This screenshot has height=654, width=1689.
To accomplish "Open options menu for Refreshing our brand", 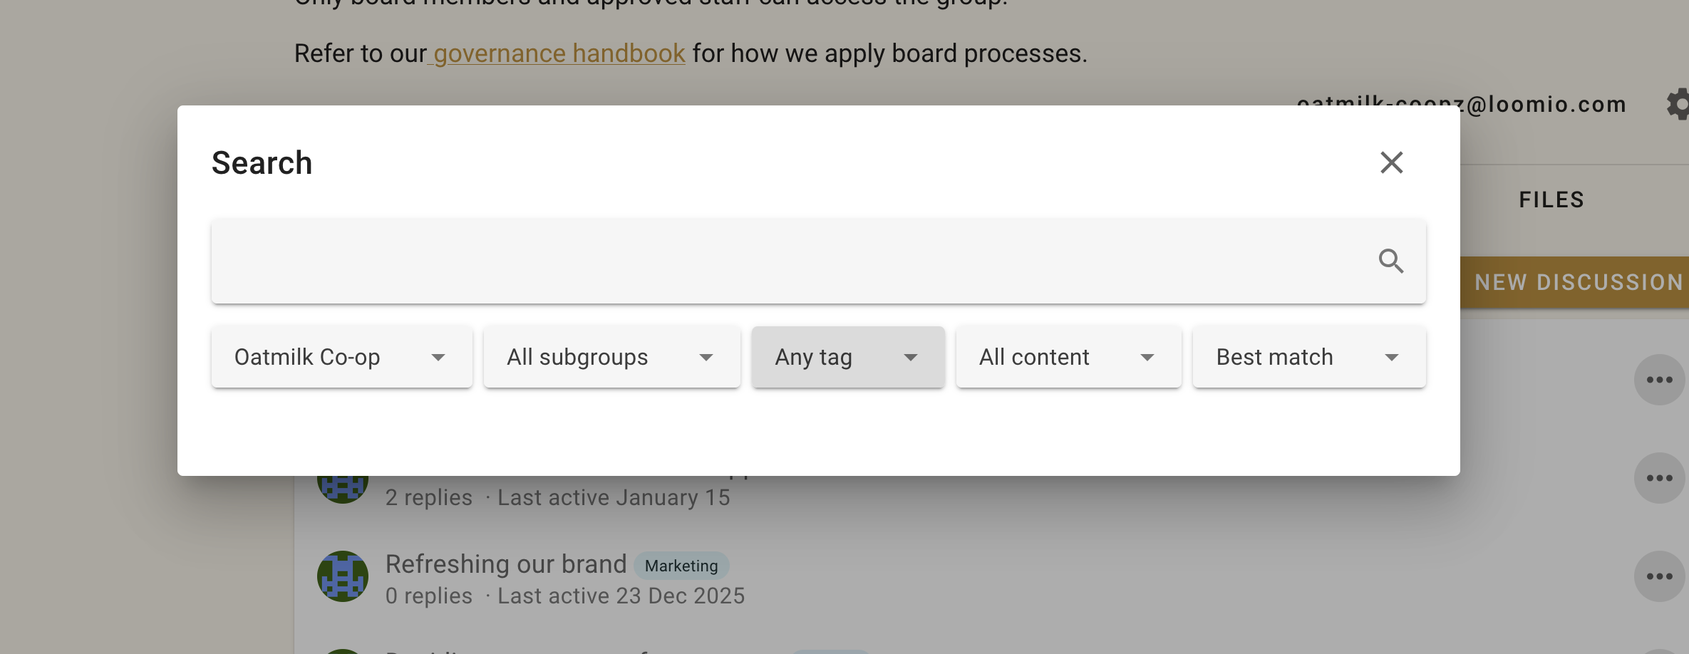I will pyautogui.click(x=1659, y=576).
